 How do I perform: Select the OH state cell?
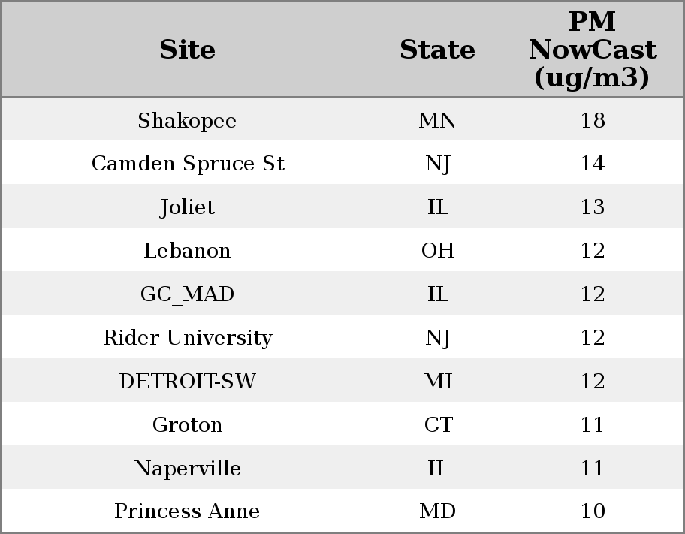pos(437,250)
